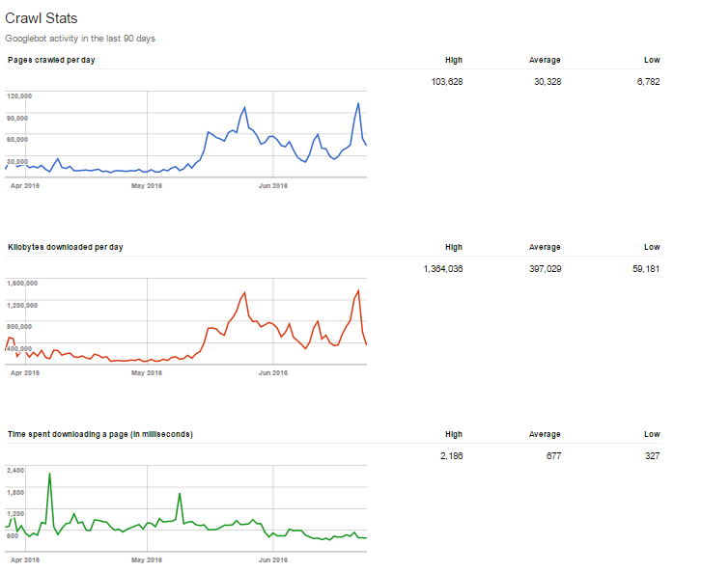Click the average value 30,328
Viewport: 702px width, 572px height.
(547, 82)
